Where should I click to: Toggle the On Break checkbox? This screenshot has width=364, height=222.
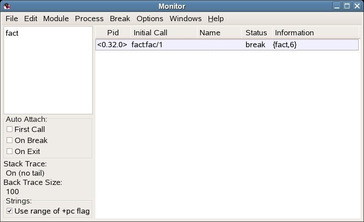click(10, 140)
